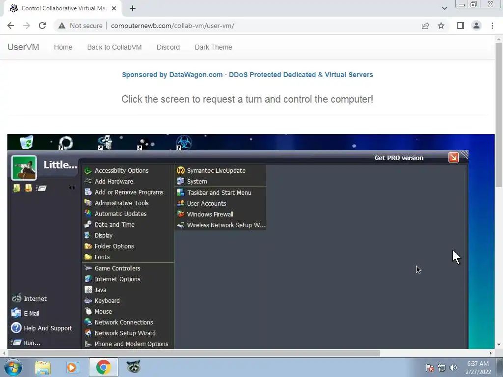503x377 pixels.
Task: Follow Back to CollabVM link
Action: [114, 47]
